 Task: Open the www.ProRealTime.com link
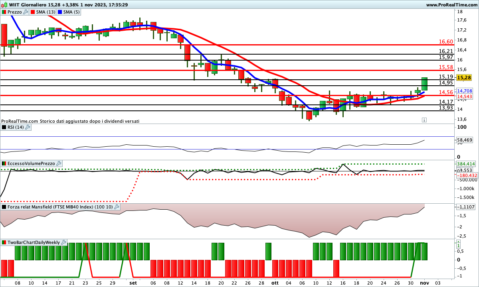(x=451, y=5)
